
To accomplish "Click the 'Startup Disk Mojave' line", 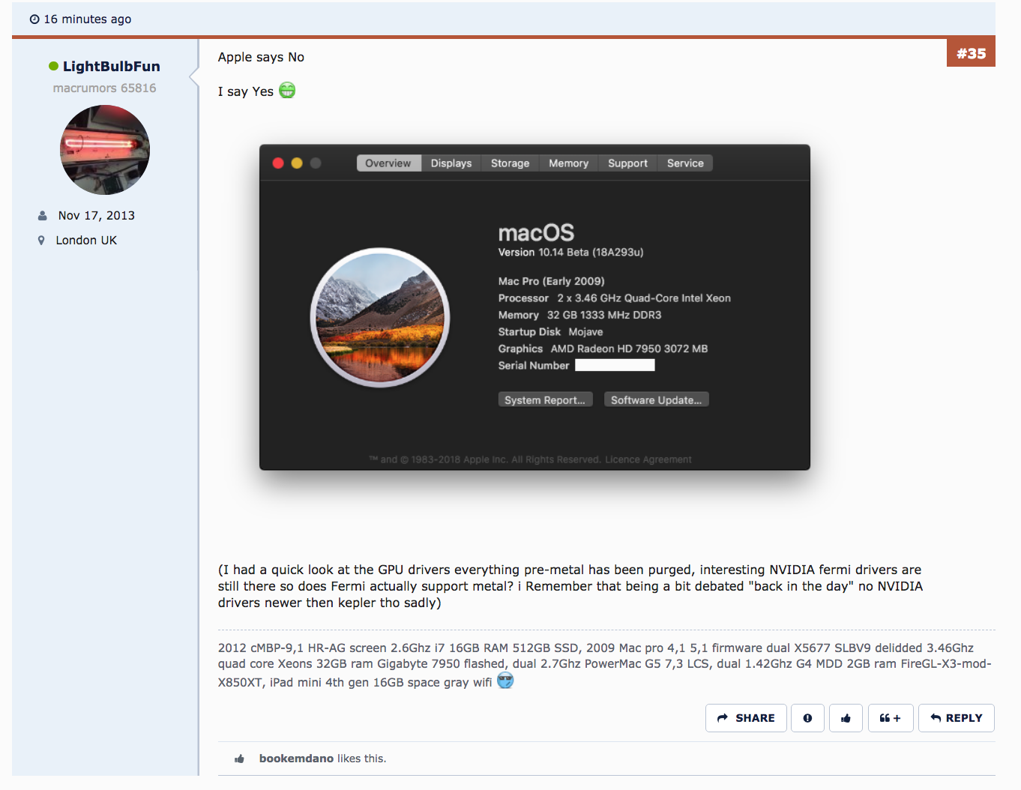I will (550, 332).
